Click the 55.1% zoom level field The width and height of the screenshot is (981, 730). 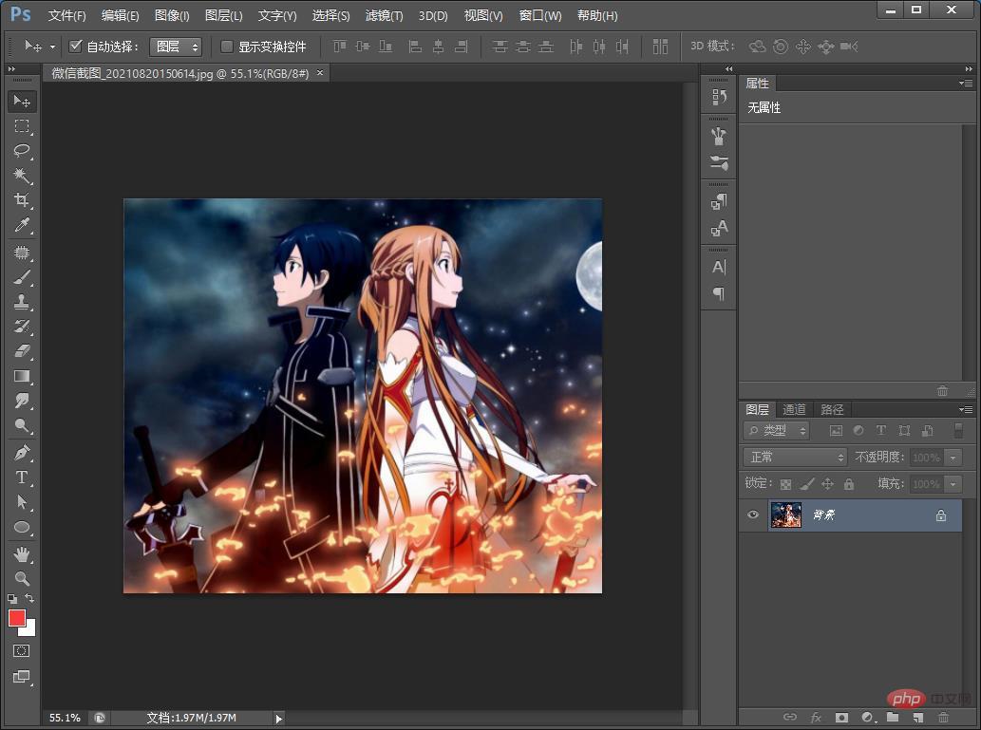pos(65,718)
